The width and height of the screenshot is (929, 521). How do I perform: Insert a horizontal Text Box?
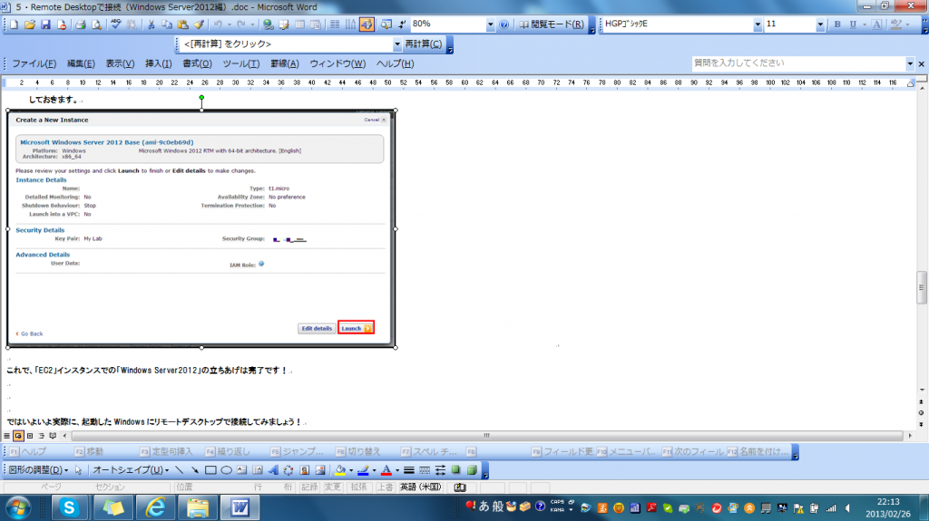click(x=241, y=470)
